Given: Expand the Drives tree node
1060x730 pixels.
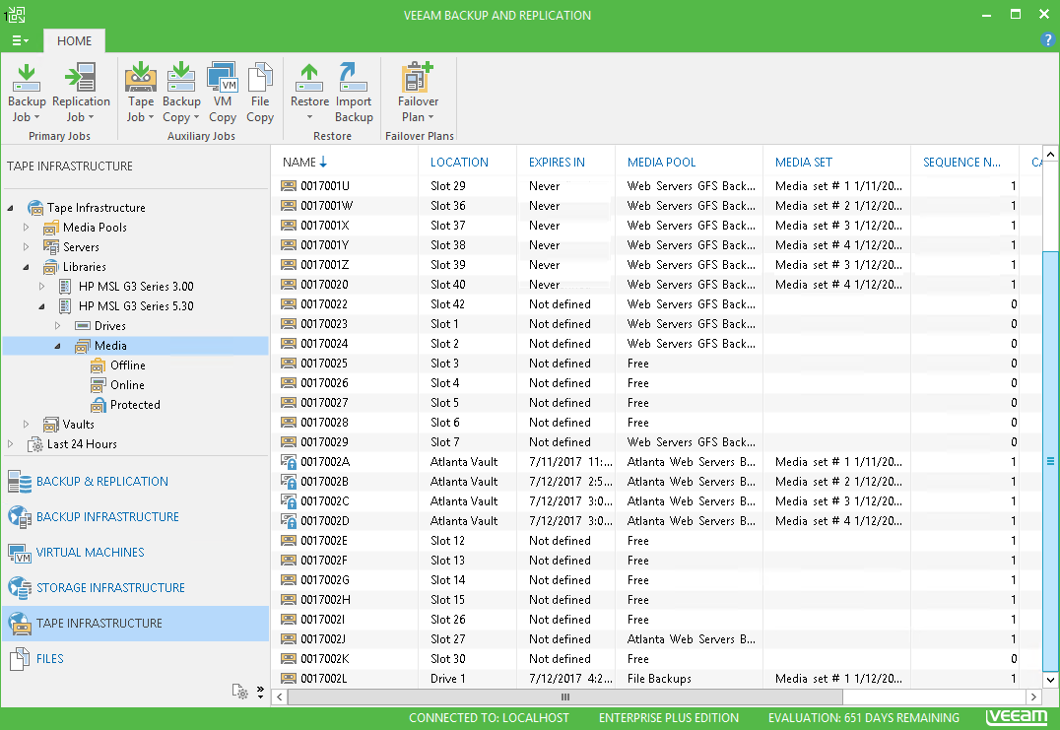Looking at the screenshot, I should [57, 326].
